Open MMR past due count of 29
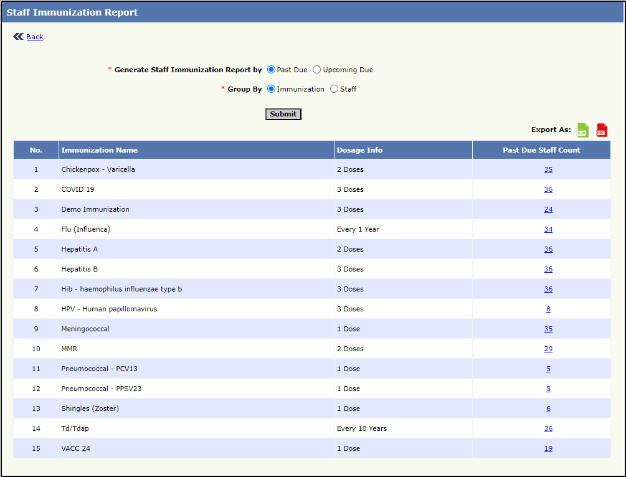 click(x=548, y=349)
